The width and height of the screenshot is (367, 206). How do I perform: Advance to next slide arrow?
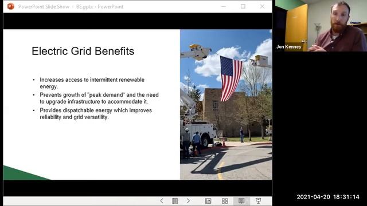coord(188,201)
